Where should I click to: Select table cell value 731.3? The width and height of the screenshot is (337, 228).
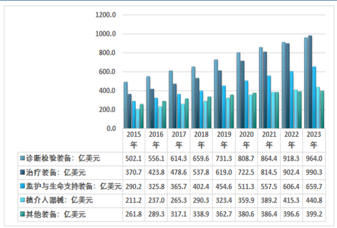click(x=224, y=159)
